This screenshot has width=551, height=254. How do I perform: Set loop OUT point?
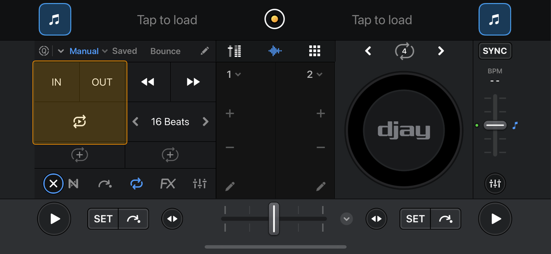click(x=102, y=82)
